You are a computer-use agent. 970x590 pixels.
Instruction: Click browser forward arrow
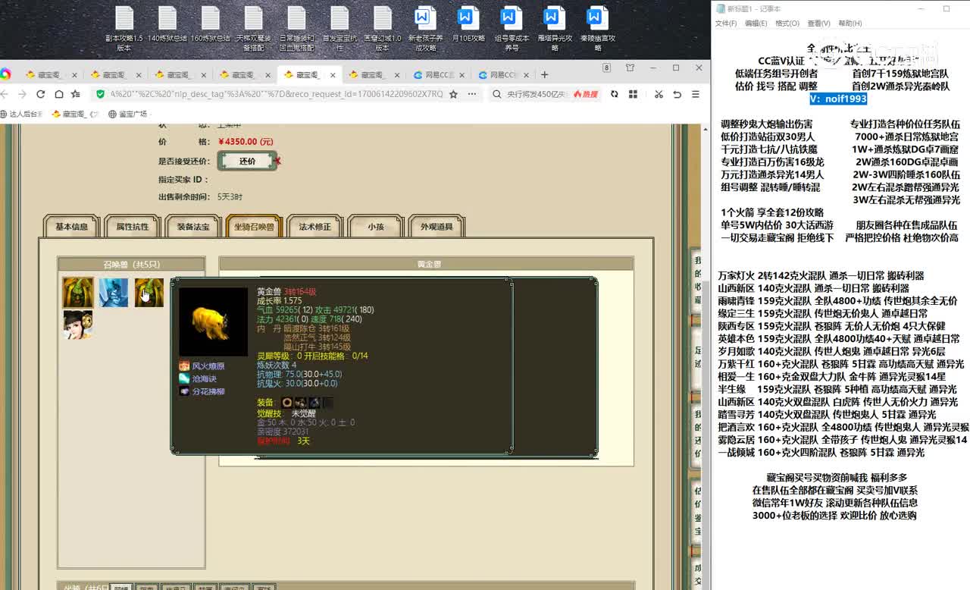pos(22,94)
